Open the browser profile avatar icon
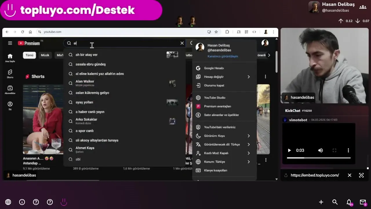 (266, 32)
